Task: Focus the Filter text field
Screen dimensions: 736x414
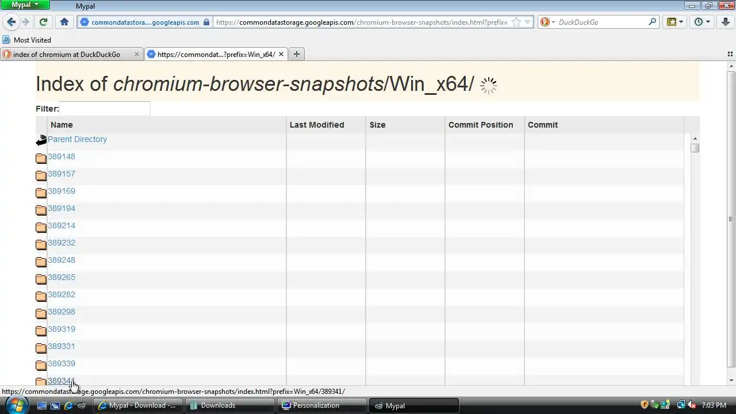Action: [x=105, y=109]
